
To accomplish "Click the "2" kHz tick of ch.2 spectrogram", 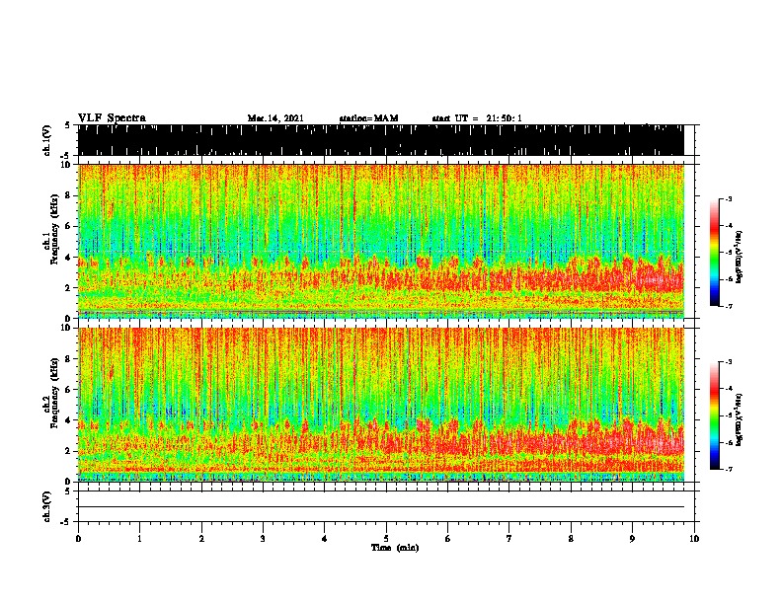I will click(69, 451).
